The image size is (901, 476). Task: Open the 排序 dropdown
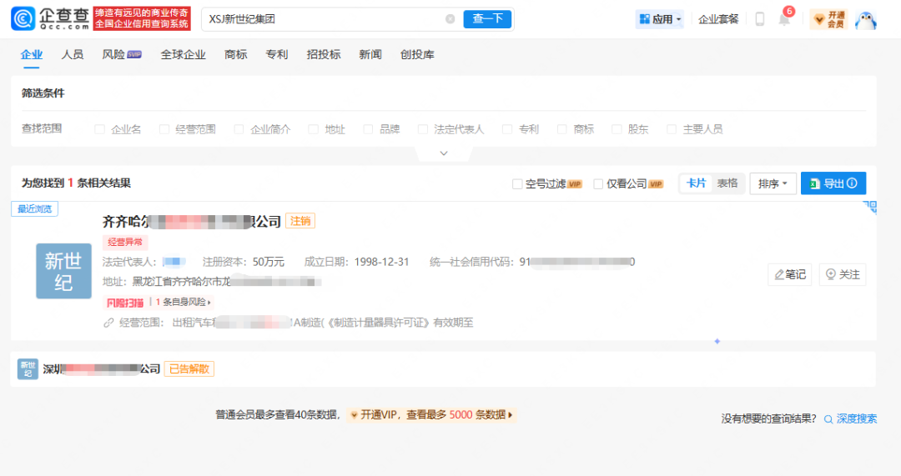coord(773,183)
